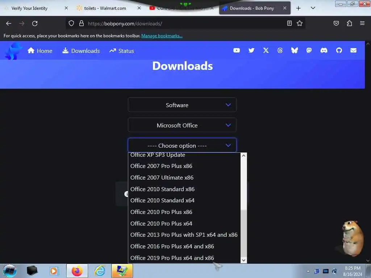Open the black folder taskbar icon
This screenshot has width=371, height=278.
(32, 271)
